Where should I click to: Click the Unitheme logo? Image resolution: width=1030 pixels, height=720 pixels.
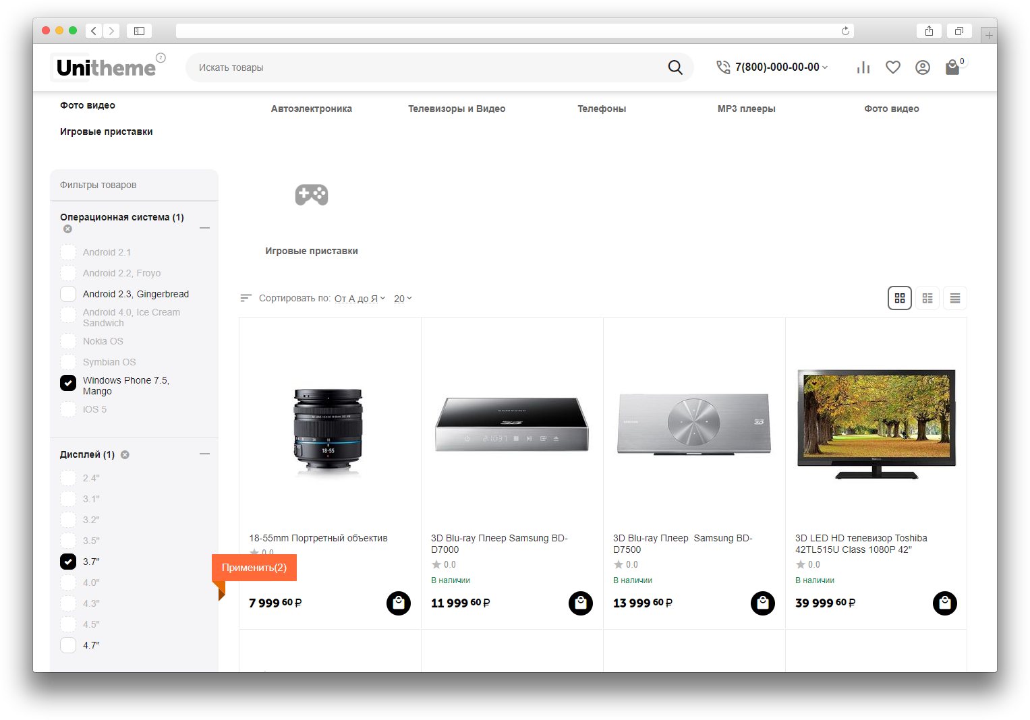click(107, 67)
